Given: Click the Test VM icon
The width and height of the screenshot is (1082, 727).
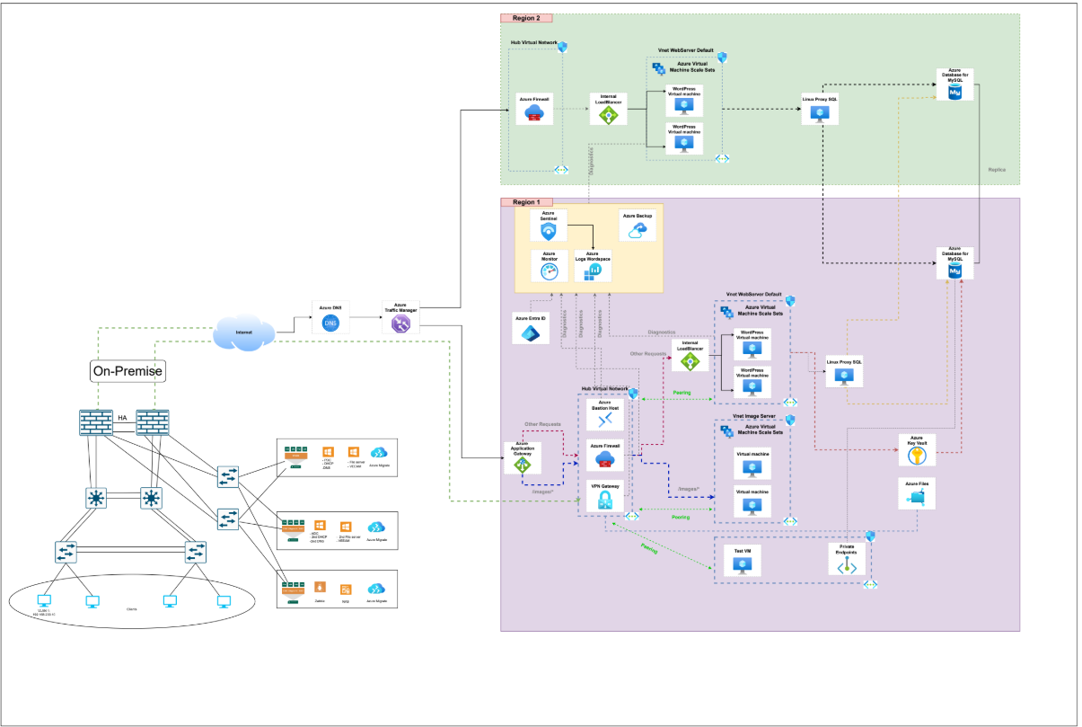Looking at the screenshot, I should [741, 566].
